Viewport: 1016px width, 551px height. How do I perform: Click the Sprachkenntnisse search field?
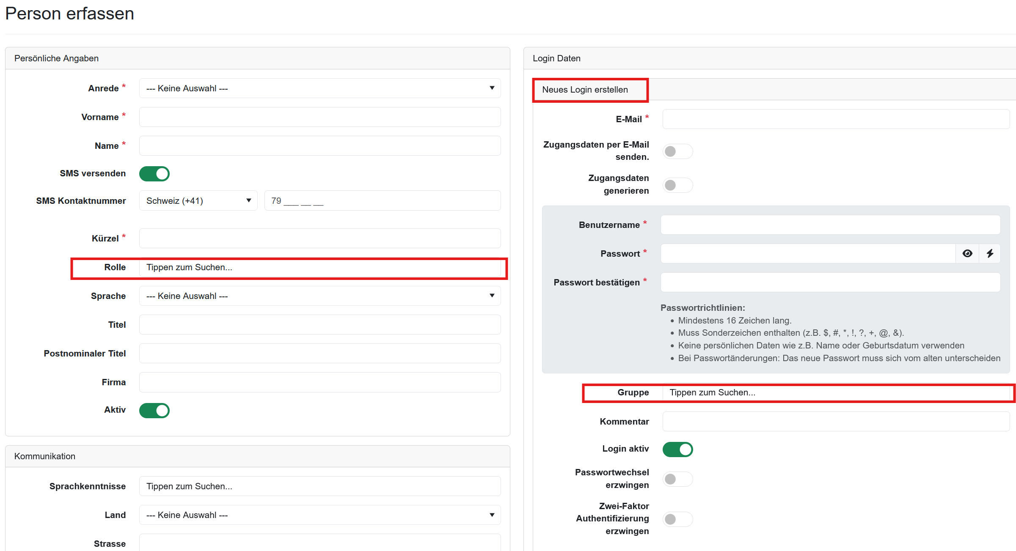coord(319,486)
